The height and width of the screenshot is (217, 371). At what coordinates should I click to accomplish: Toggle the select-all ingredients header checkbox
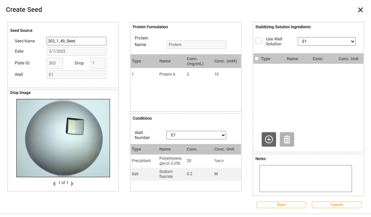[257, 59]
